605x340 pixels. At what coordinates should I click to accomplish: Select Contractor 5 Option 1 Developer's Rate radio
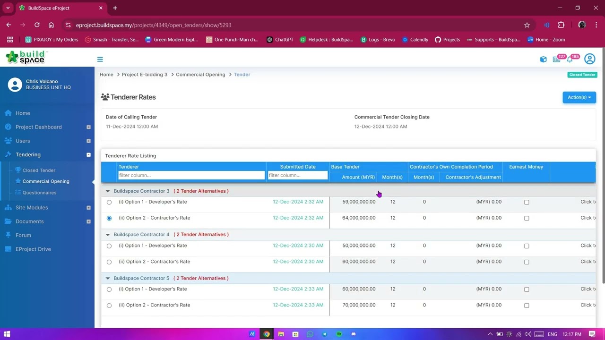pyautogui.click(x=109, y=289)
